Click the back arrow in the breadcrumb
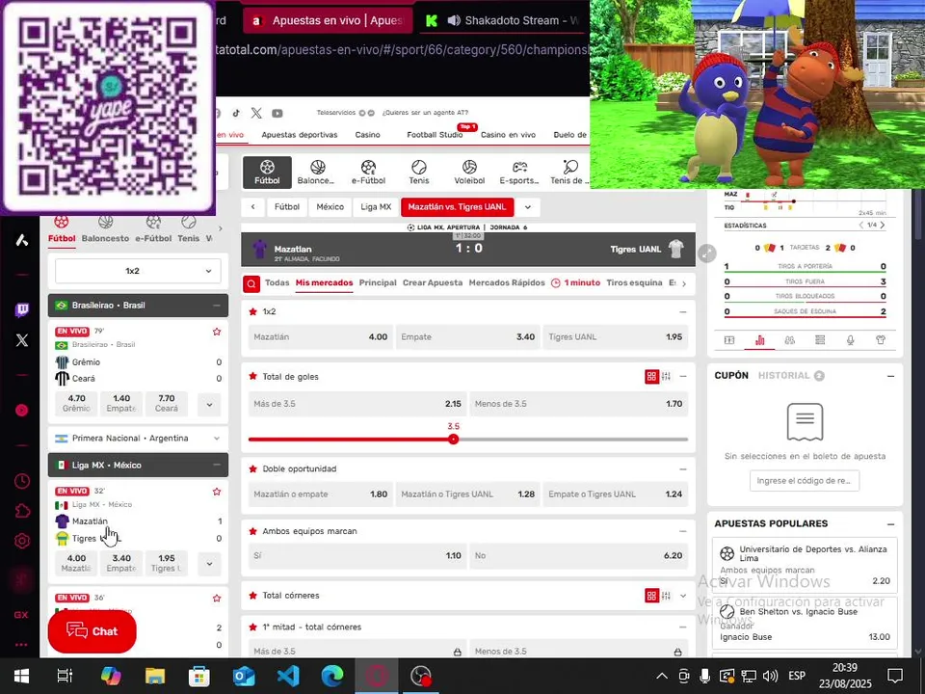 click(x=253, y=207)
